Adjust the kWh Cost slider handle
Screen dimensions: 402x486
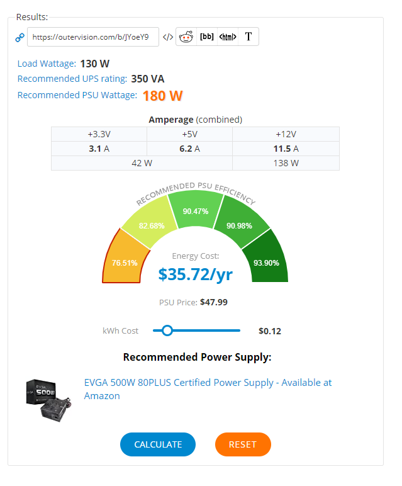tap(167, 331)
